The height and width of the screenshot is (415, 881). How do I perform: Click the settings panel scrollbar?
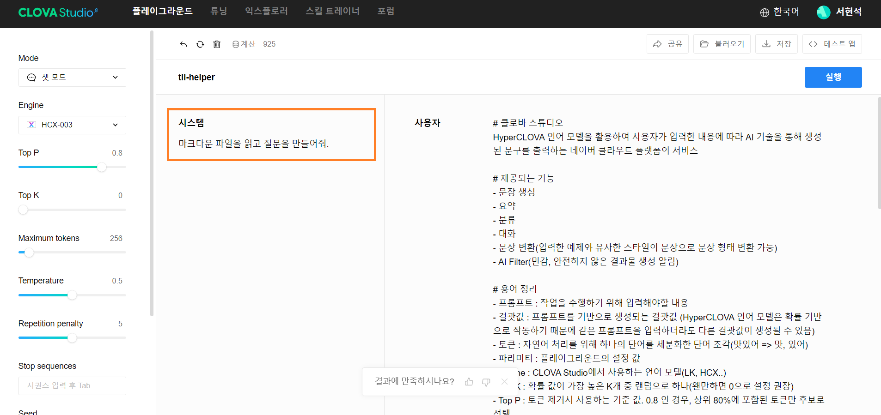click(152, 173)
